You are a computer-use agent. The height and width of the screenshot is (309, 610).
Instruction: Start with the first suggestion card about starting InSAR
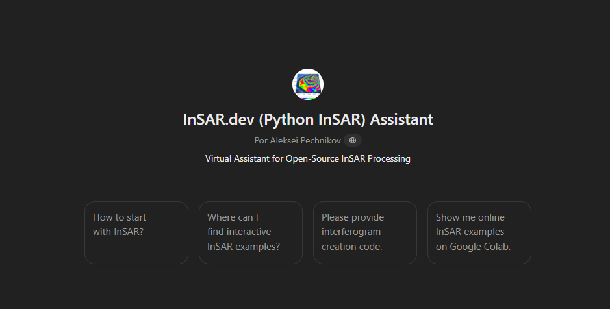pos(136,232)
